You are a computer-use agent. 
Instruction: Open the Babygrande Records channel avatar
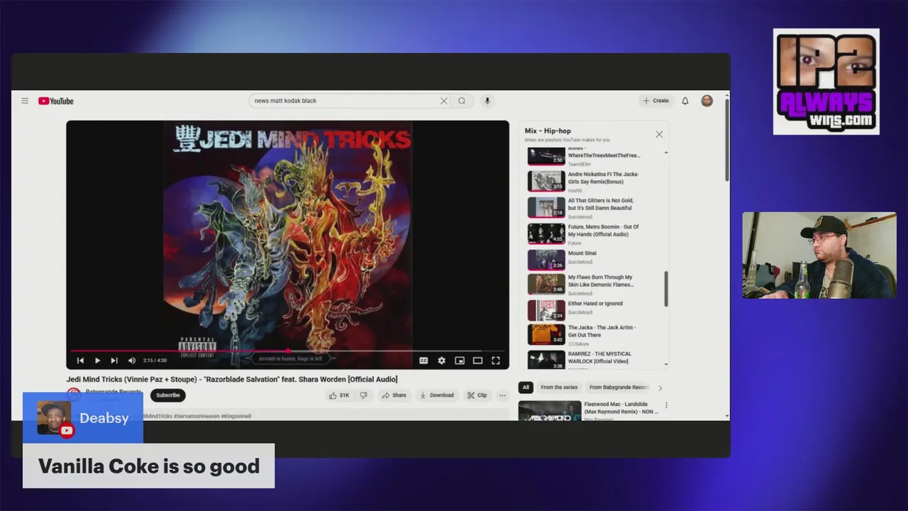[x=73, y=394]
